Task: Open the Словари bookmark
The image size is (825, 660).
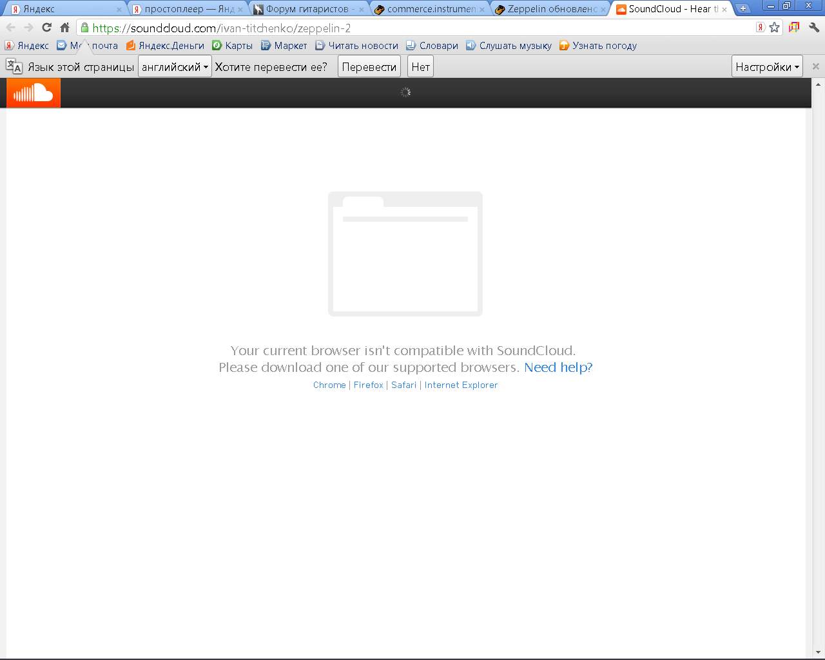Action: click(432, 46)
